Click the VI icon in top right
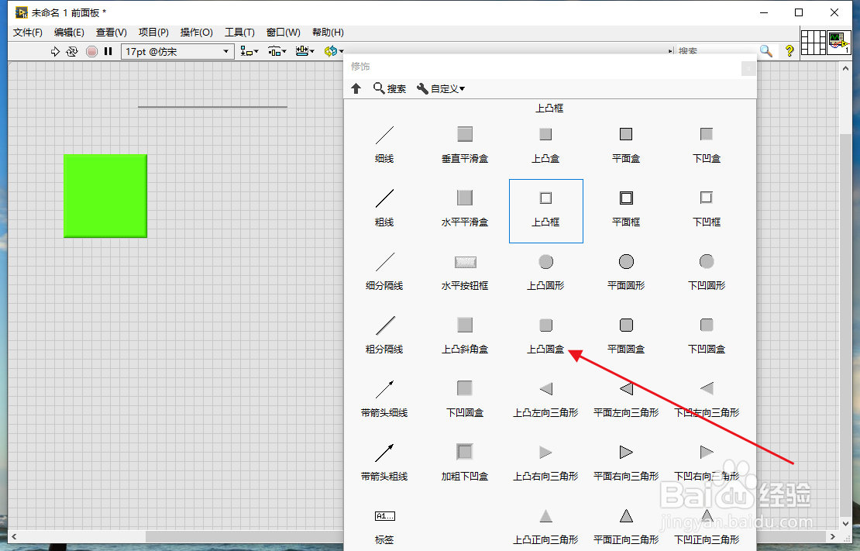This screenshot has width=860, height=551. [x=839, y=43]
